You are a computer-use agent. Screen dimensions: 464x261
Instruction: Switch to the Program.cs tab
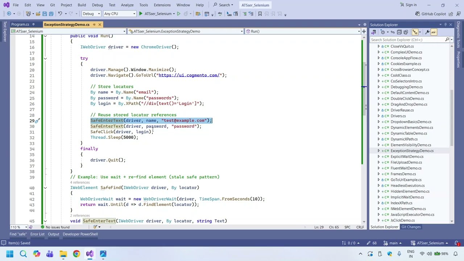[20, 25]
